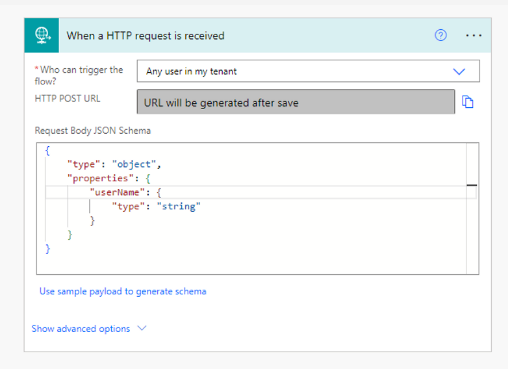Click the "type": "string" line in schema

pyautogui.click(x=156, y=207)
